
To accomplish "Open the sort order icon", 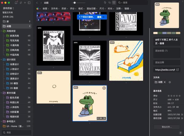I will point(110,2).
